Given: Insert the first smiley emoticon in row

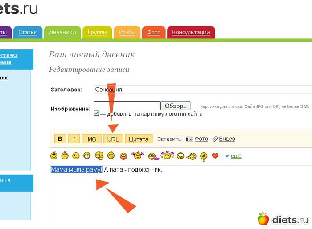Looking at the screenshot, I should (x=54, y=155).
